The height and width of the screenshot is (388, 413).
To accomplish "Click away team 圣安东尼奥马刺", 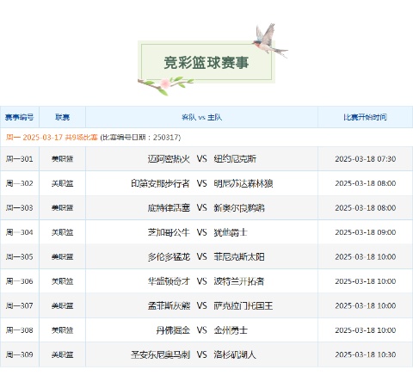I will [x=160, y=354].
